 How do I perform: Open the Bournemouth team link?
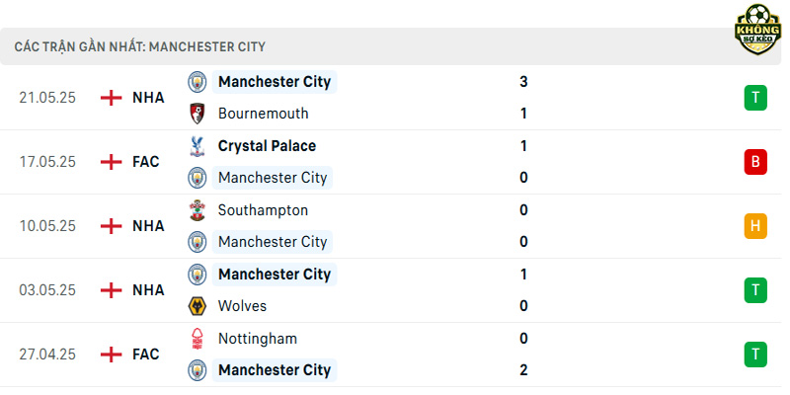(263, 114)
